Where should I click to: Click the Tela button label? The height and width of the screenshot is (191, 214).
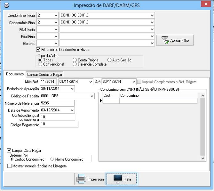[x=128, y=179]
